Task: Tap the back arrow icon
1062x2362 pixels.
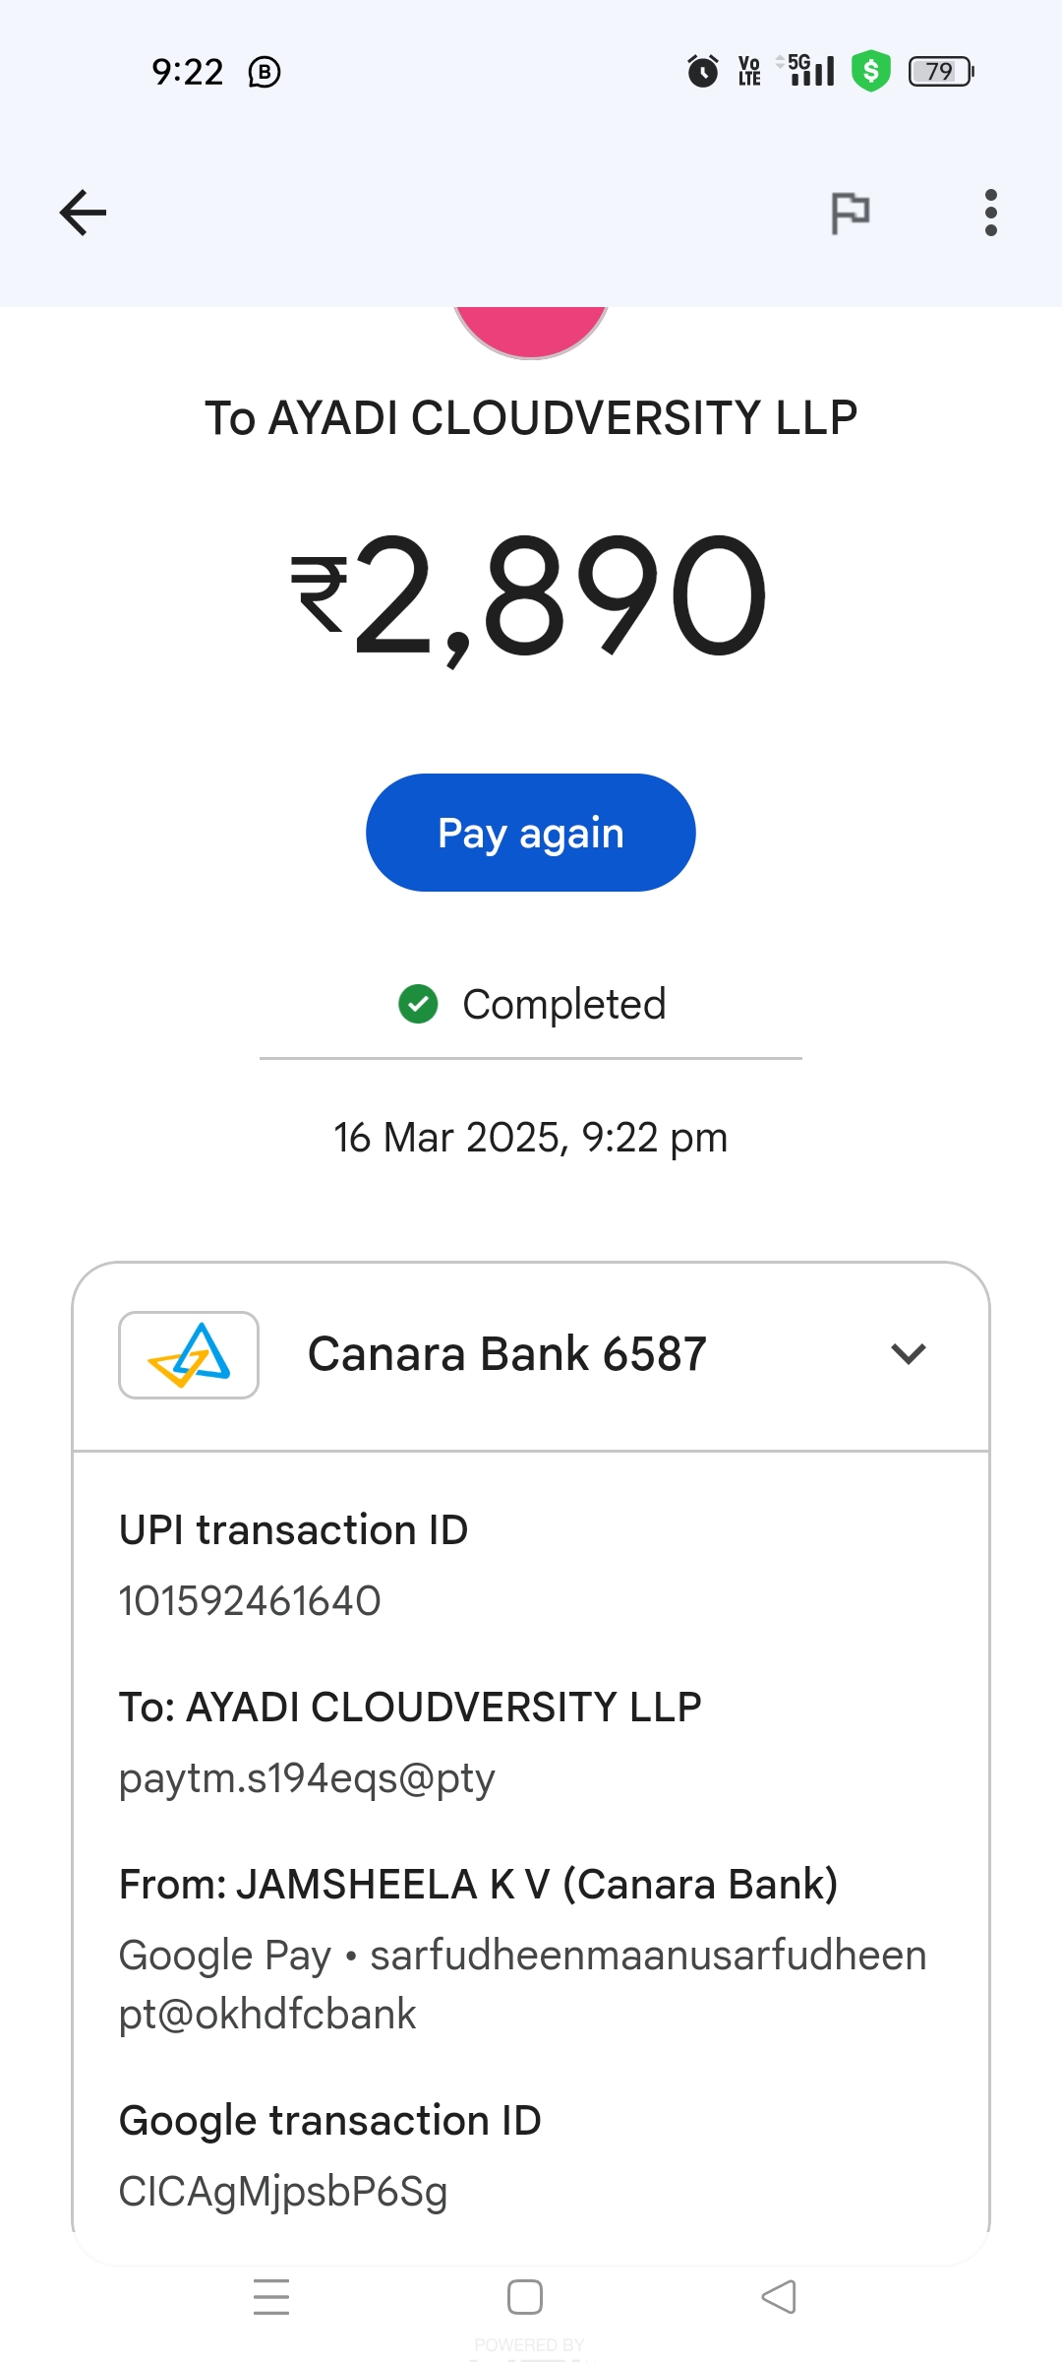Action: coord(83,213)
